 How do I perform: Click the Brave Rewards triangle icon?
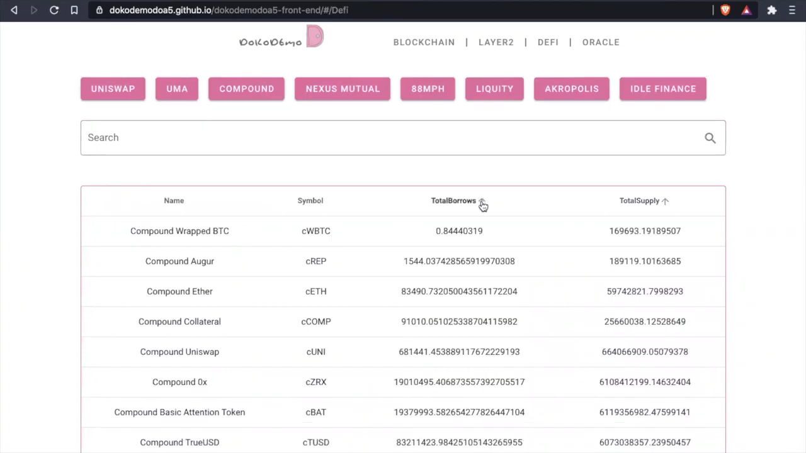click(x=746, y=10)
